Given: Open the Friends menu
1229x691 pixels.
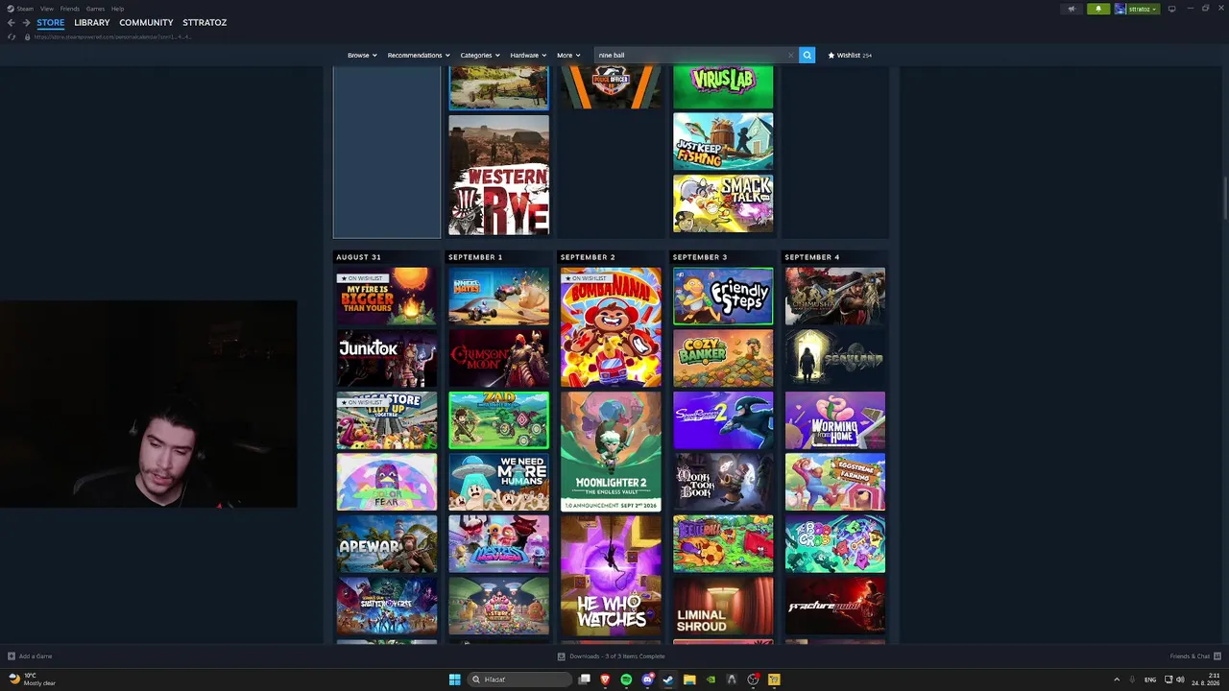Looking at the screenshot, I should (70, 9).
